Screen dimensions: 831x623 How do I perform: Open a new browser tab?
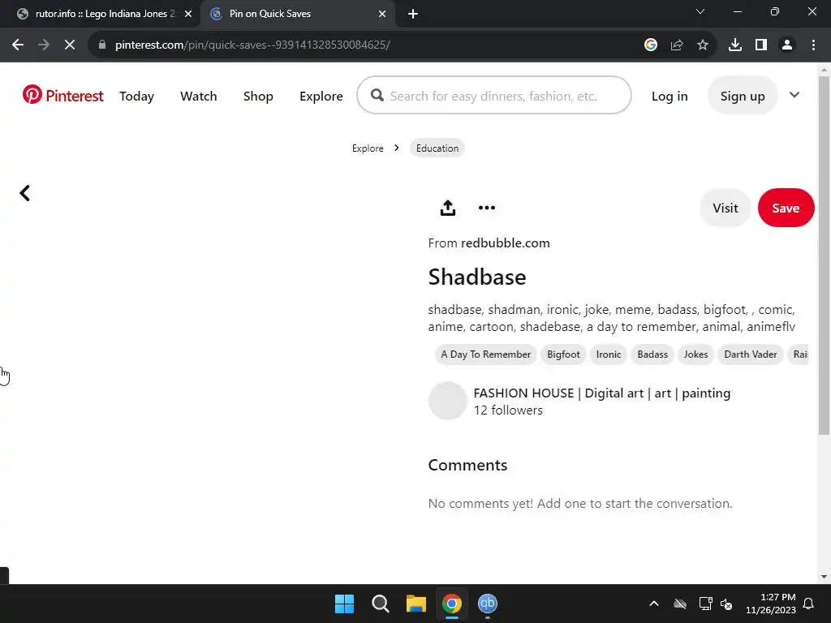click(x=413, y=14)
